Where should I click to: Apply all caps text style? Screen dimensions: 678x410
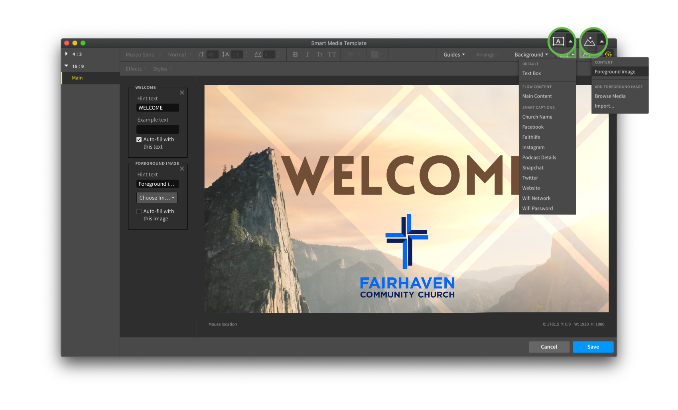click(x=332, y=55)
